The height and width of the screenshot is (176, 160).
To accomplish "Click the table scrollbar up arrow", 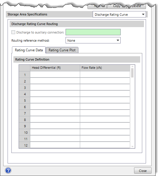I will pyautogui.click(x=132, y=66).
